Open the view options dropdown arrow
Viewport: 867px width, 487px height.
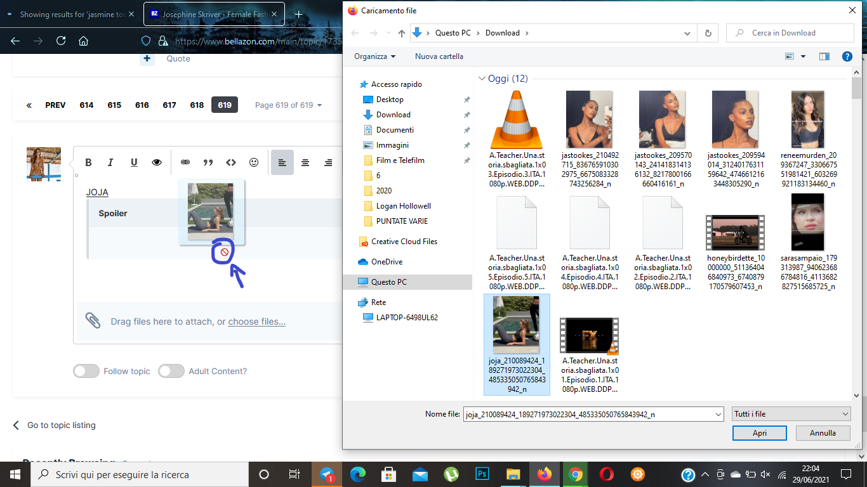pyautogui.click(x=803, y=56)
